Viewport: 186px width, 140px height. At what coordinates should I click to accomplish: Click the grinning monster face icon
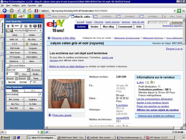pyautogui.click(x=35, y=26)
